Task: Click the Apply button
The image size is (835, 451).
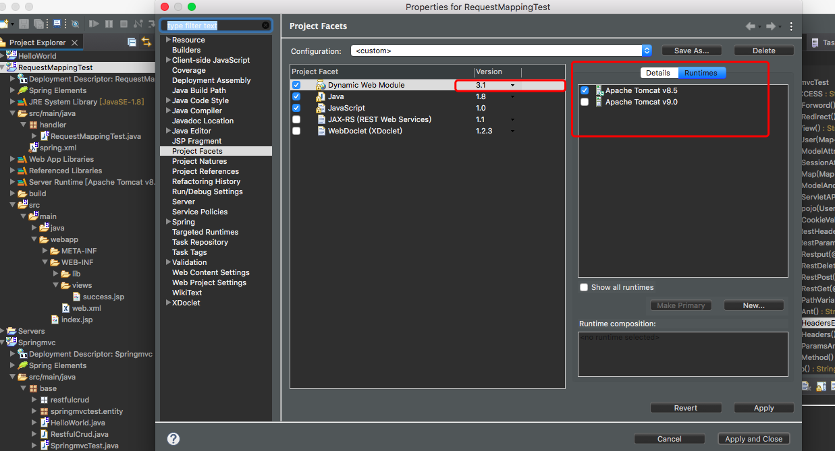Action: [x=764, y=408]
